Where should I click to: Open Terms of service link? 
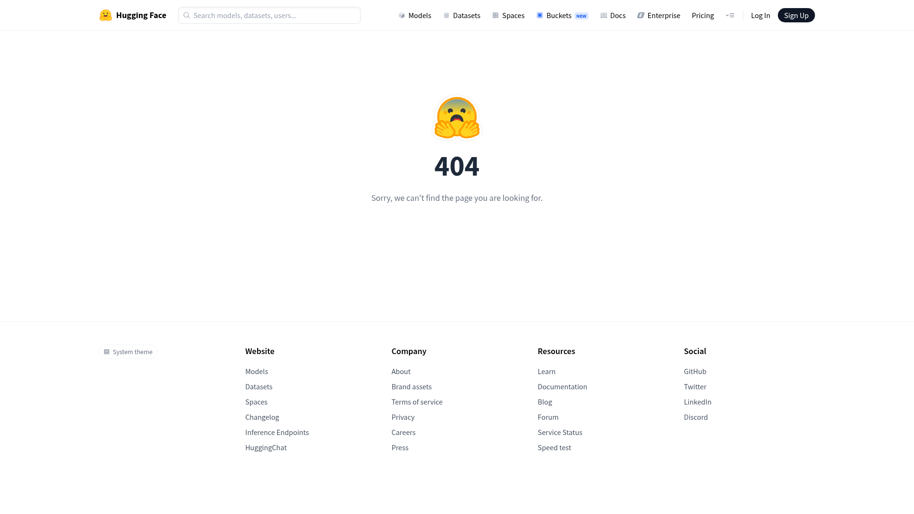coord(417,402)
